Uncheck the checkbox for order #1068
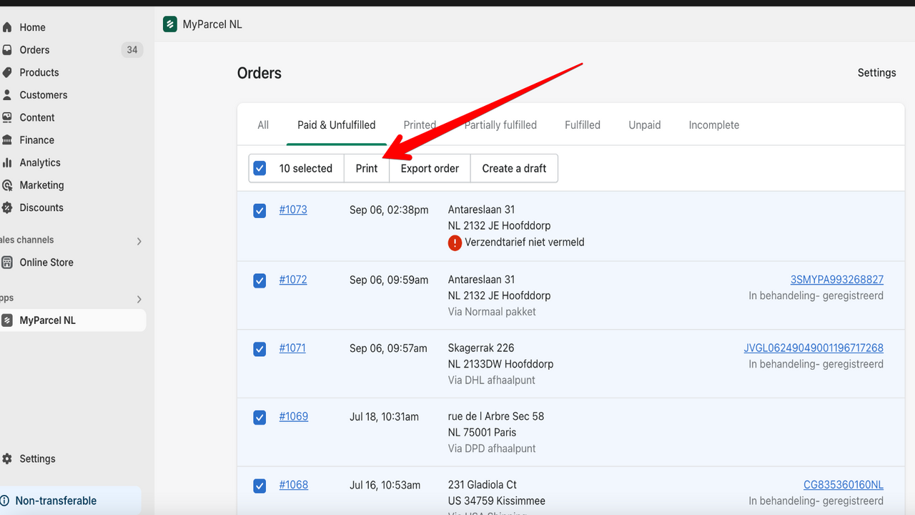The height and width of the screenshot is (515, 915). (x=259, y=486)
